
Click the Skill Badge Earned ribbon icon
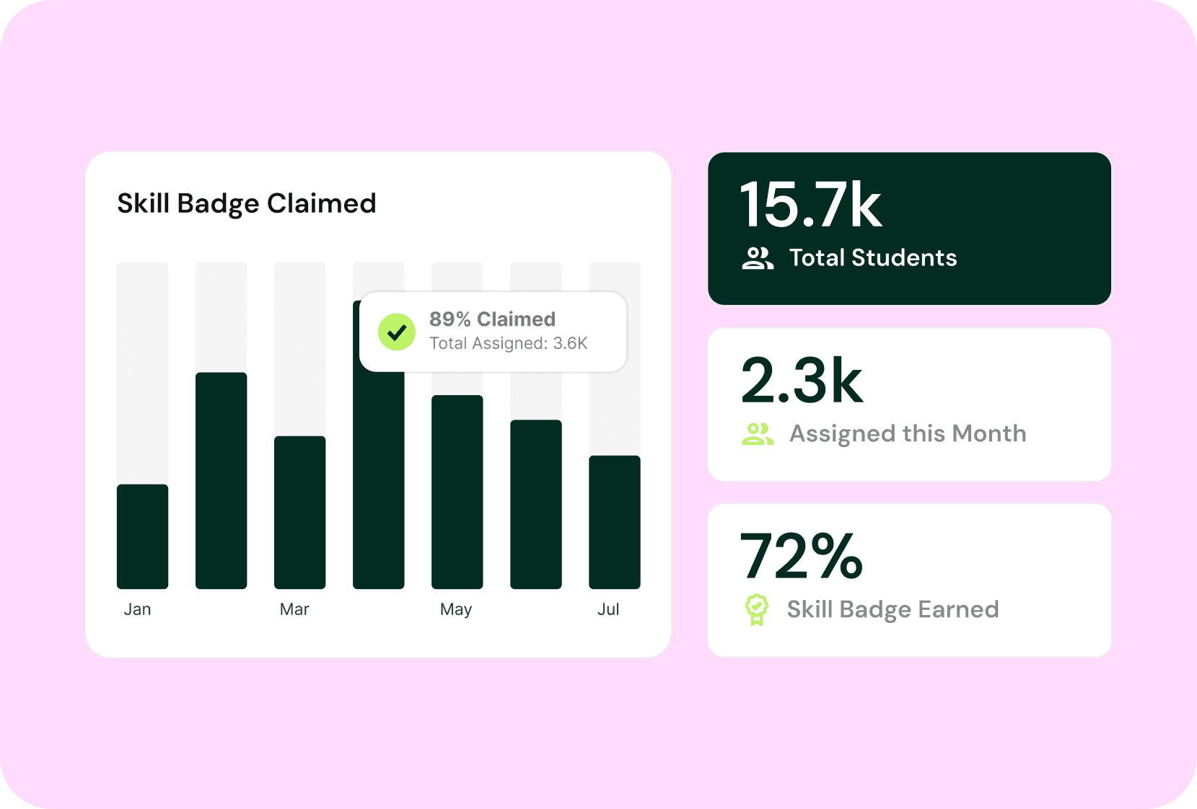coord(756,610)
